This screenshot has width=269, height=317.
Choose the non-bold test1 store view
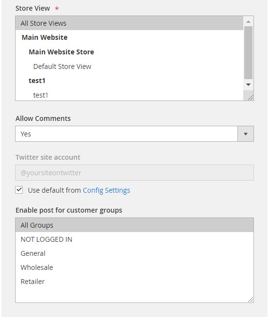point(129,95)
